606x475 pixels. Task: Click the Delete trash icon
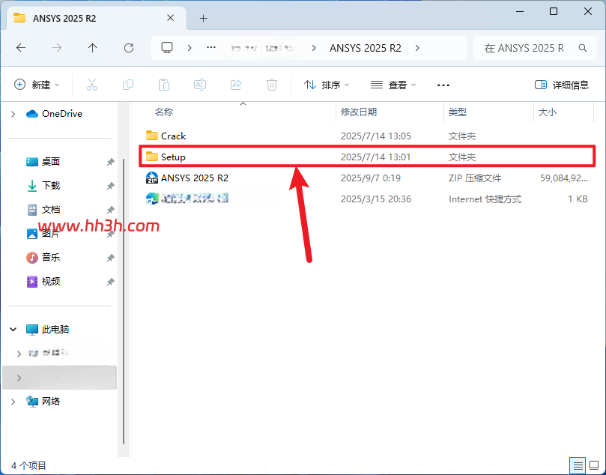tap(272, 85)
